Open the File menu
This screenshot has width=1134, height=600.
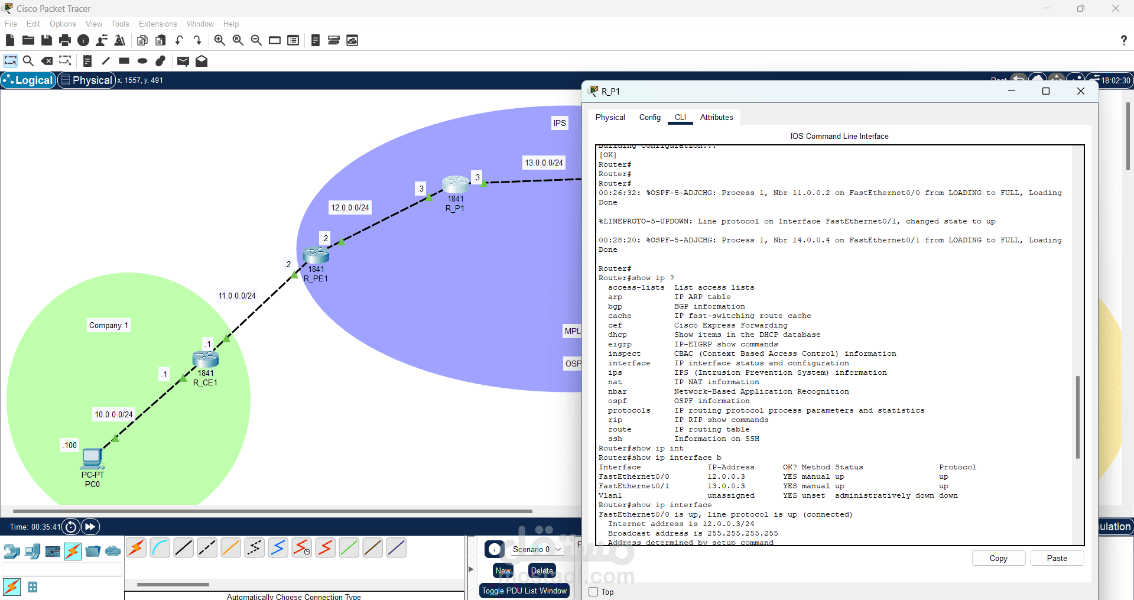[11, 24]
